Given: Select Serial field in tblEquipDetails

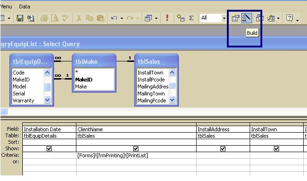Looking at the screenshot, I should pyautogui.click(x=19, y=94).
